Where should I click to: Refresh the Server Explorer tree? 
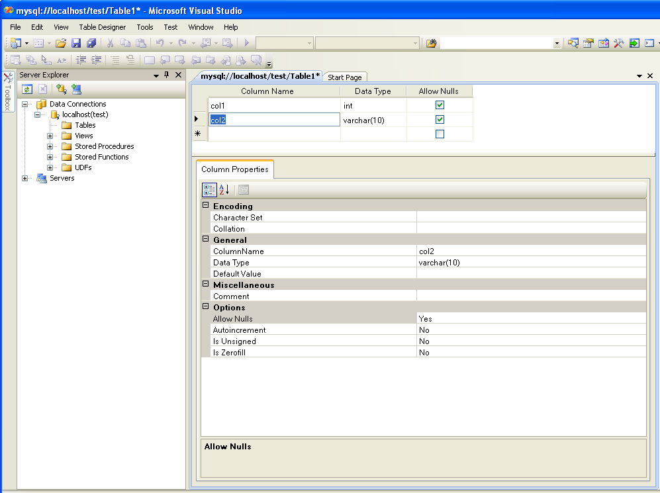pyautogui.click(x=27, y=89)
